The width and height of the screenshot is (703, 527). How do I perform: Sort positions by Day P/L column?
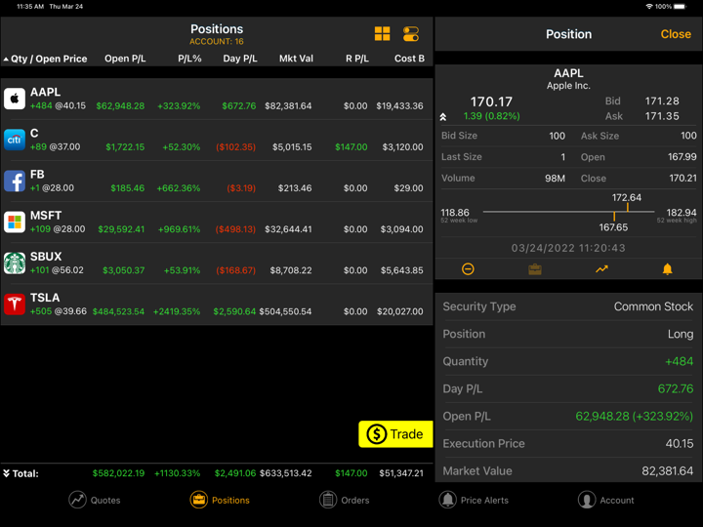(239, 59)
